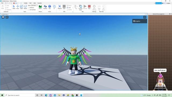The width and height of the screenshot is (172, 97).
Task: Open the Windows Start menu
Action: coord(2,95)
